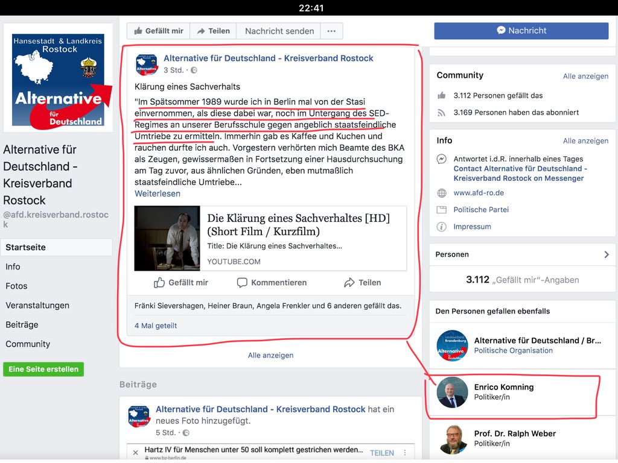Screen dimensions: 618x463
Task: Click YOUTUBE.COM source label
Action: coord(234,262)
